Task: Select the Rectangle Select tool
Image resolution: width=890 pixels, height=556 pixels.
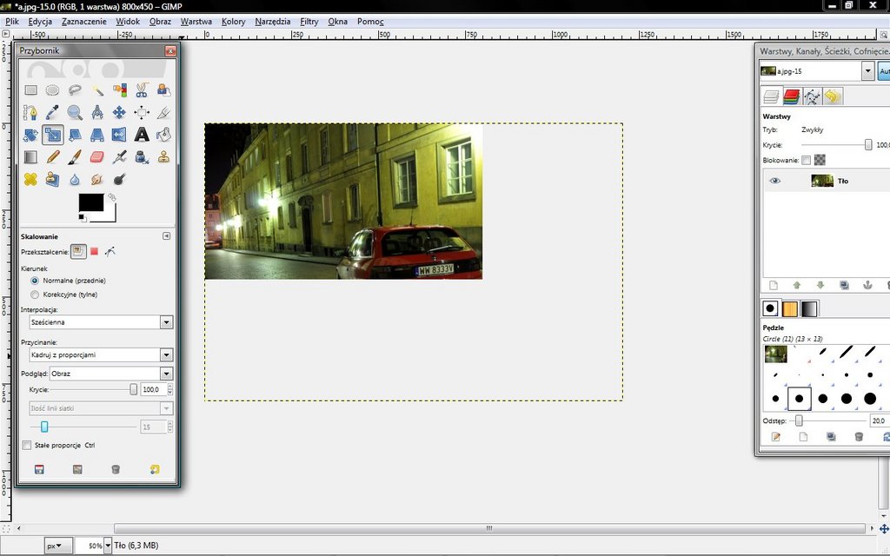Action: (x=30, y=90)
